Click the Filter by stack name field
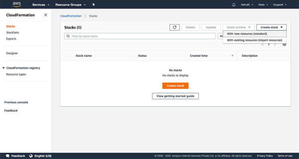 click(x=140, y=36)
